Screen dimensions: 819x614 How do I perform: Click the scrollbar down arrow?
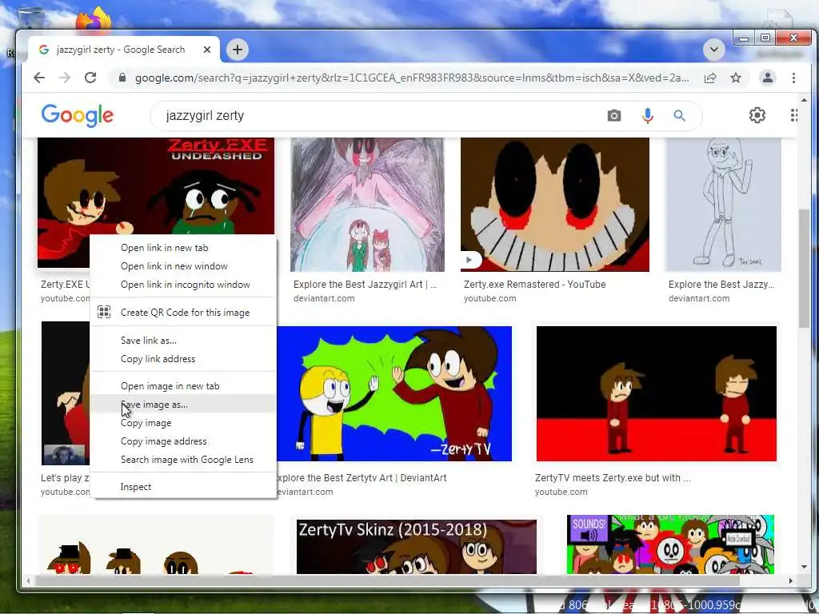[804, 567]
